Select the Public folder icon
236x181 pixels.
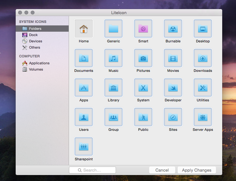(143, 117)
